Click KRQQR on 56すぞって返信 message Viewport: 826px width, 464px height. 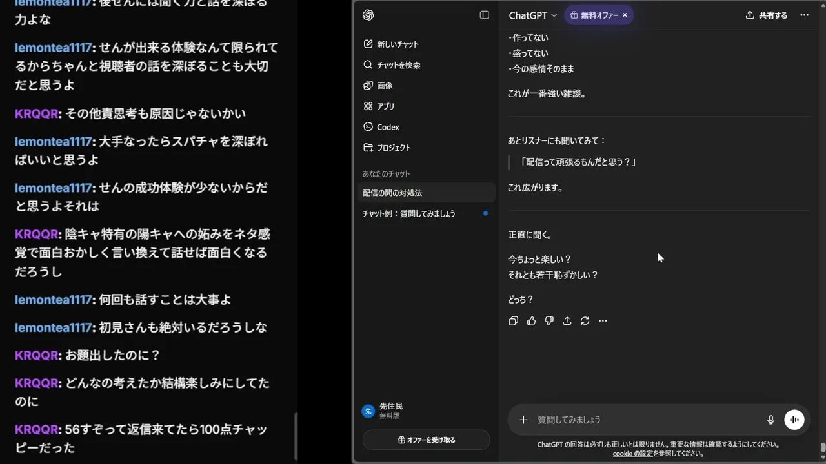click(x=37, y=429)
